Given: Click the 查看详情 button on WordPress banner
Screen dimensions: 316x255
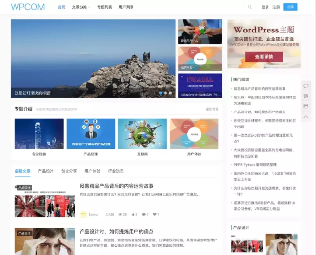Looking at the screenshot, I should (264, 57).
